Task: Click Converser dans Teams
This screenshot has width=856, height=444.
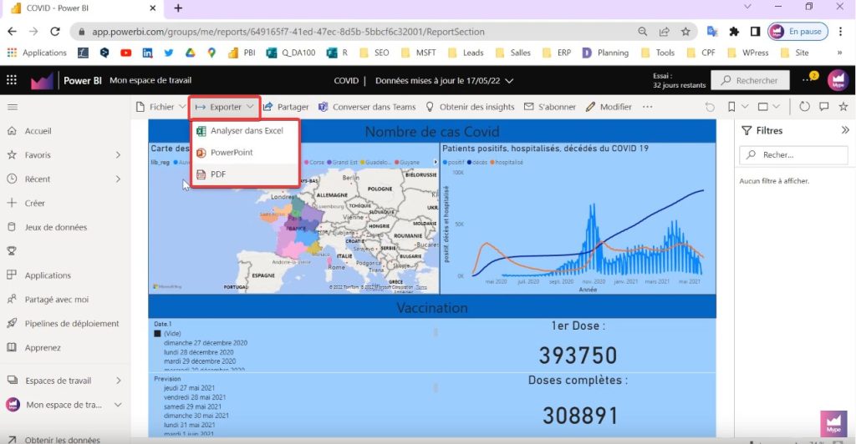Action: [368, 107]
